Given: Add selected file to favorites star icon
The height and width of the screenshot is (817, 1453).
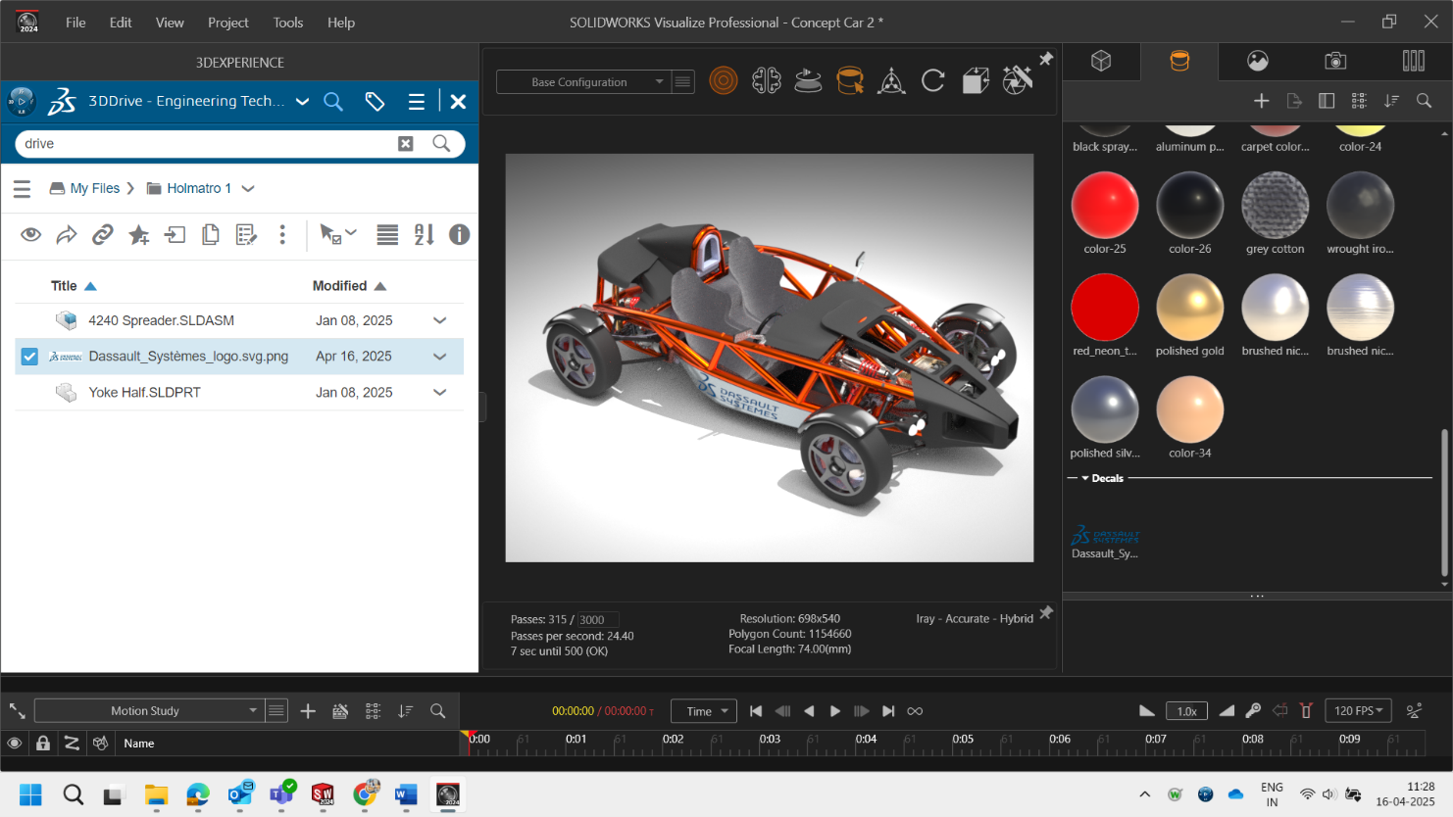Looking at the screenshot, I should [139, 235].
